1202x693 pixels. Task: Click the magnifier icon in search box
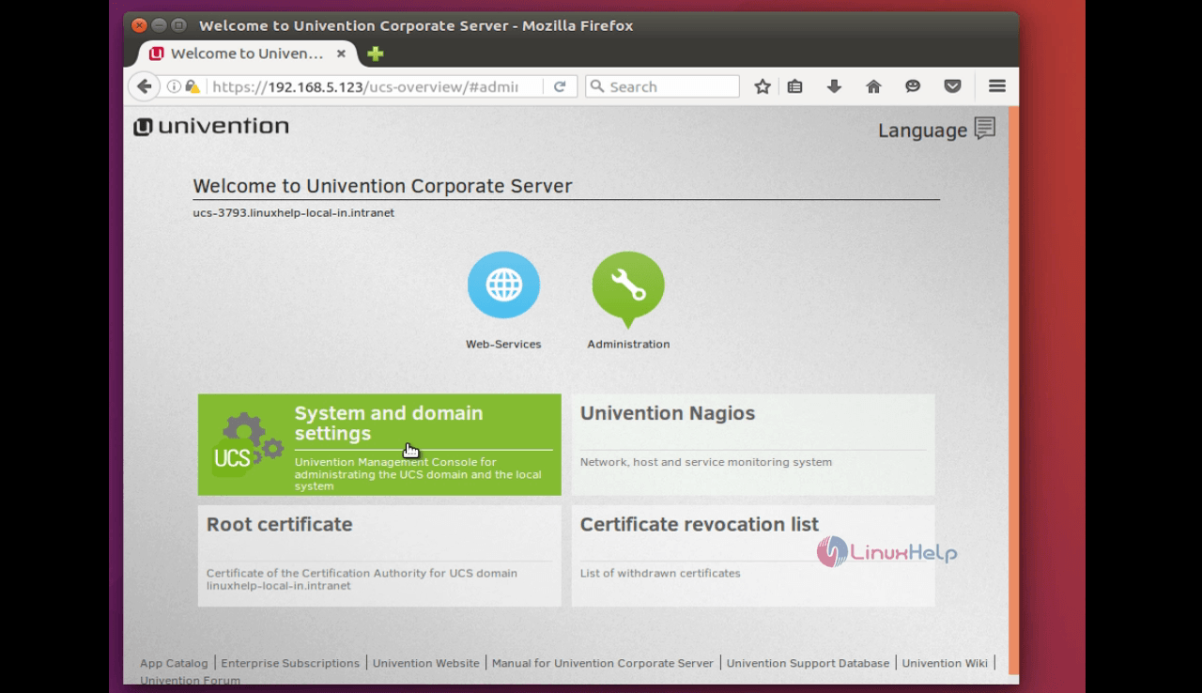[x=596, y=86]
